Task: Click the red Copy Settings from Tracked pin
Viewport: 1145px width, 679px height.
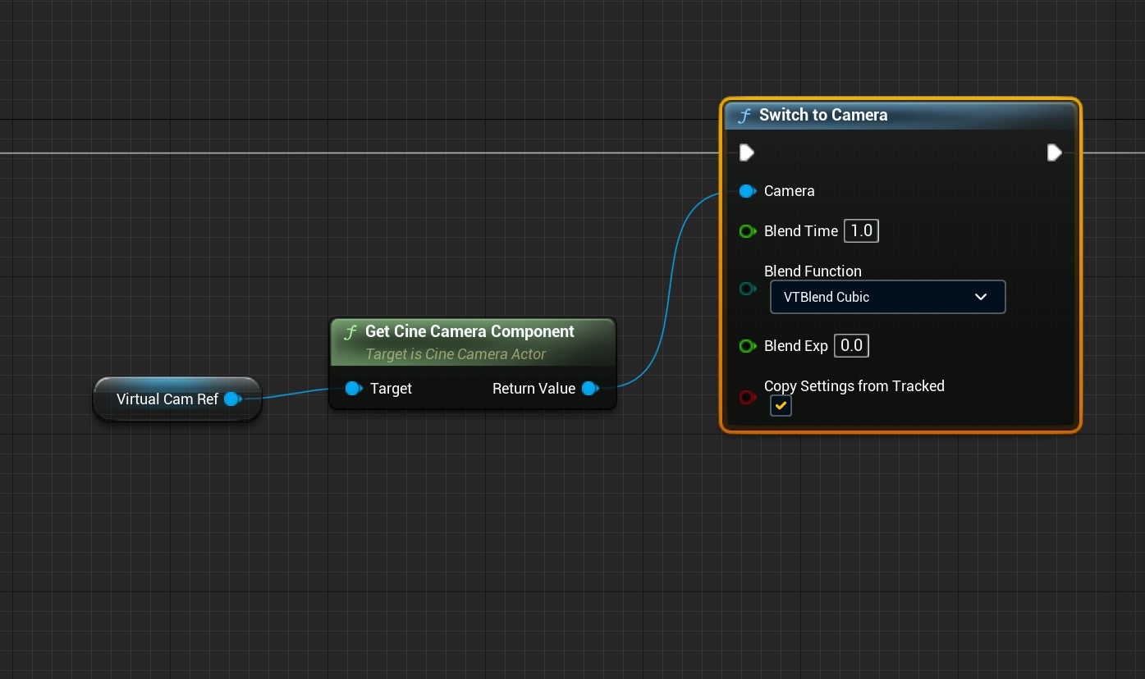Action: pyautogui.click(x=747, y=397)
